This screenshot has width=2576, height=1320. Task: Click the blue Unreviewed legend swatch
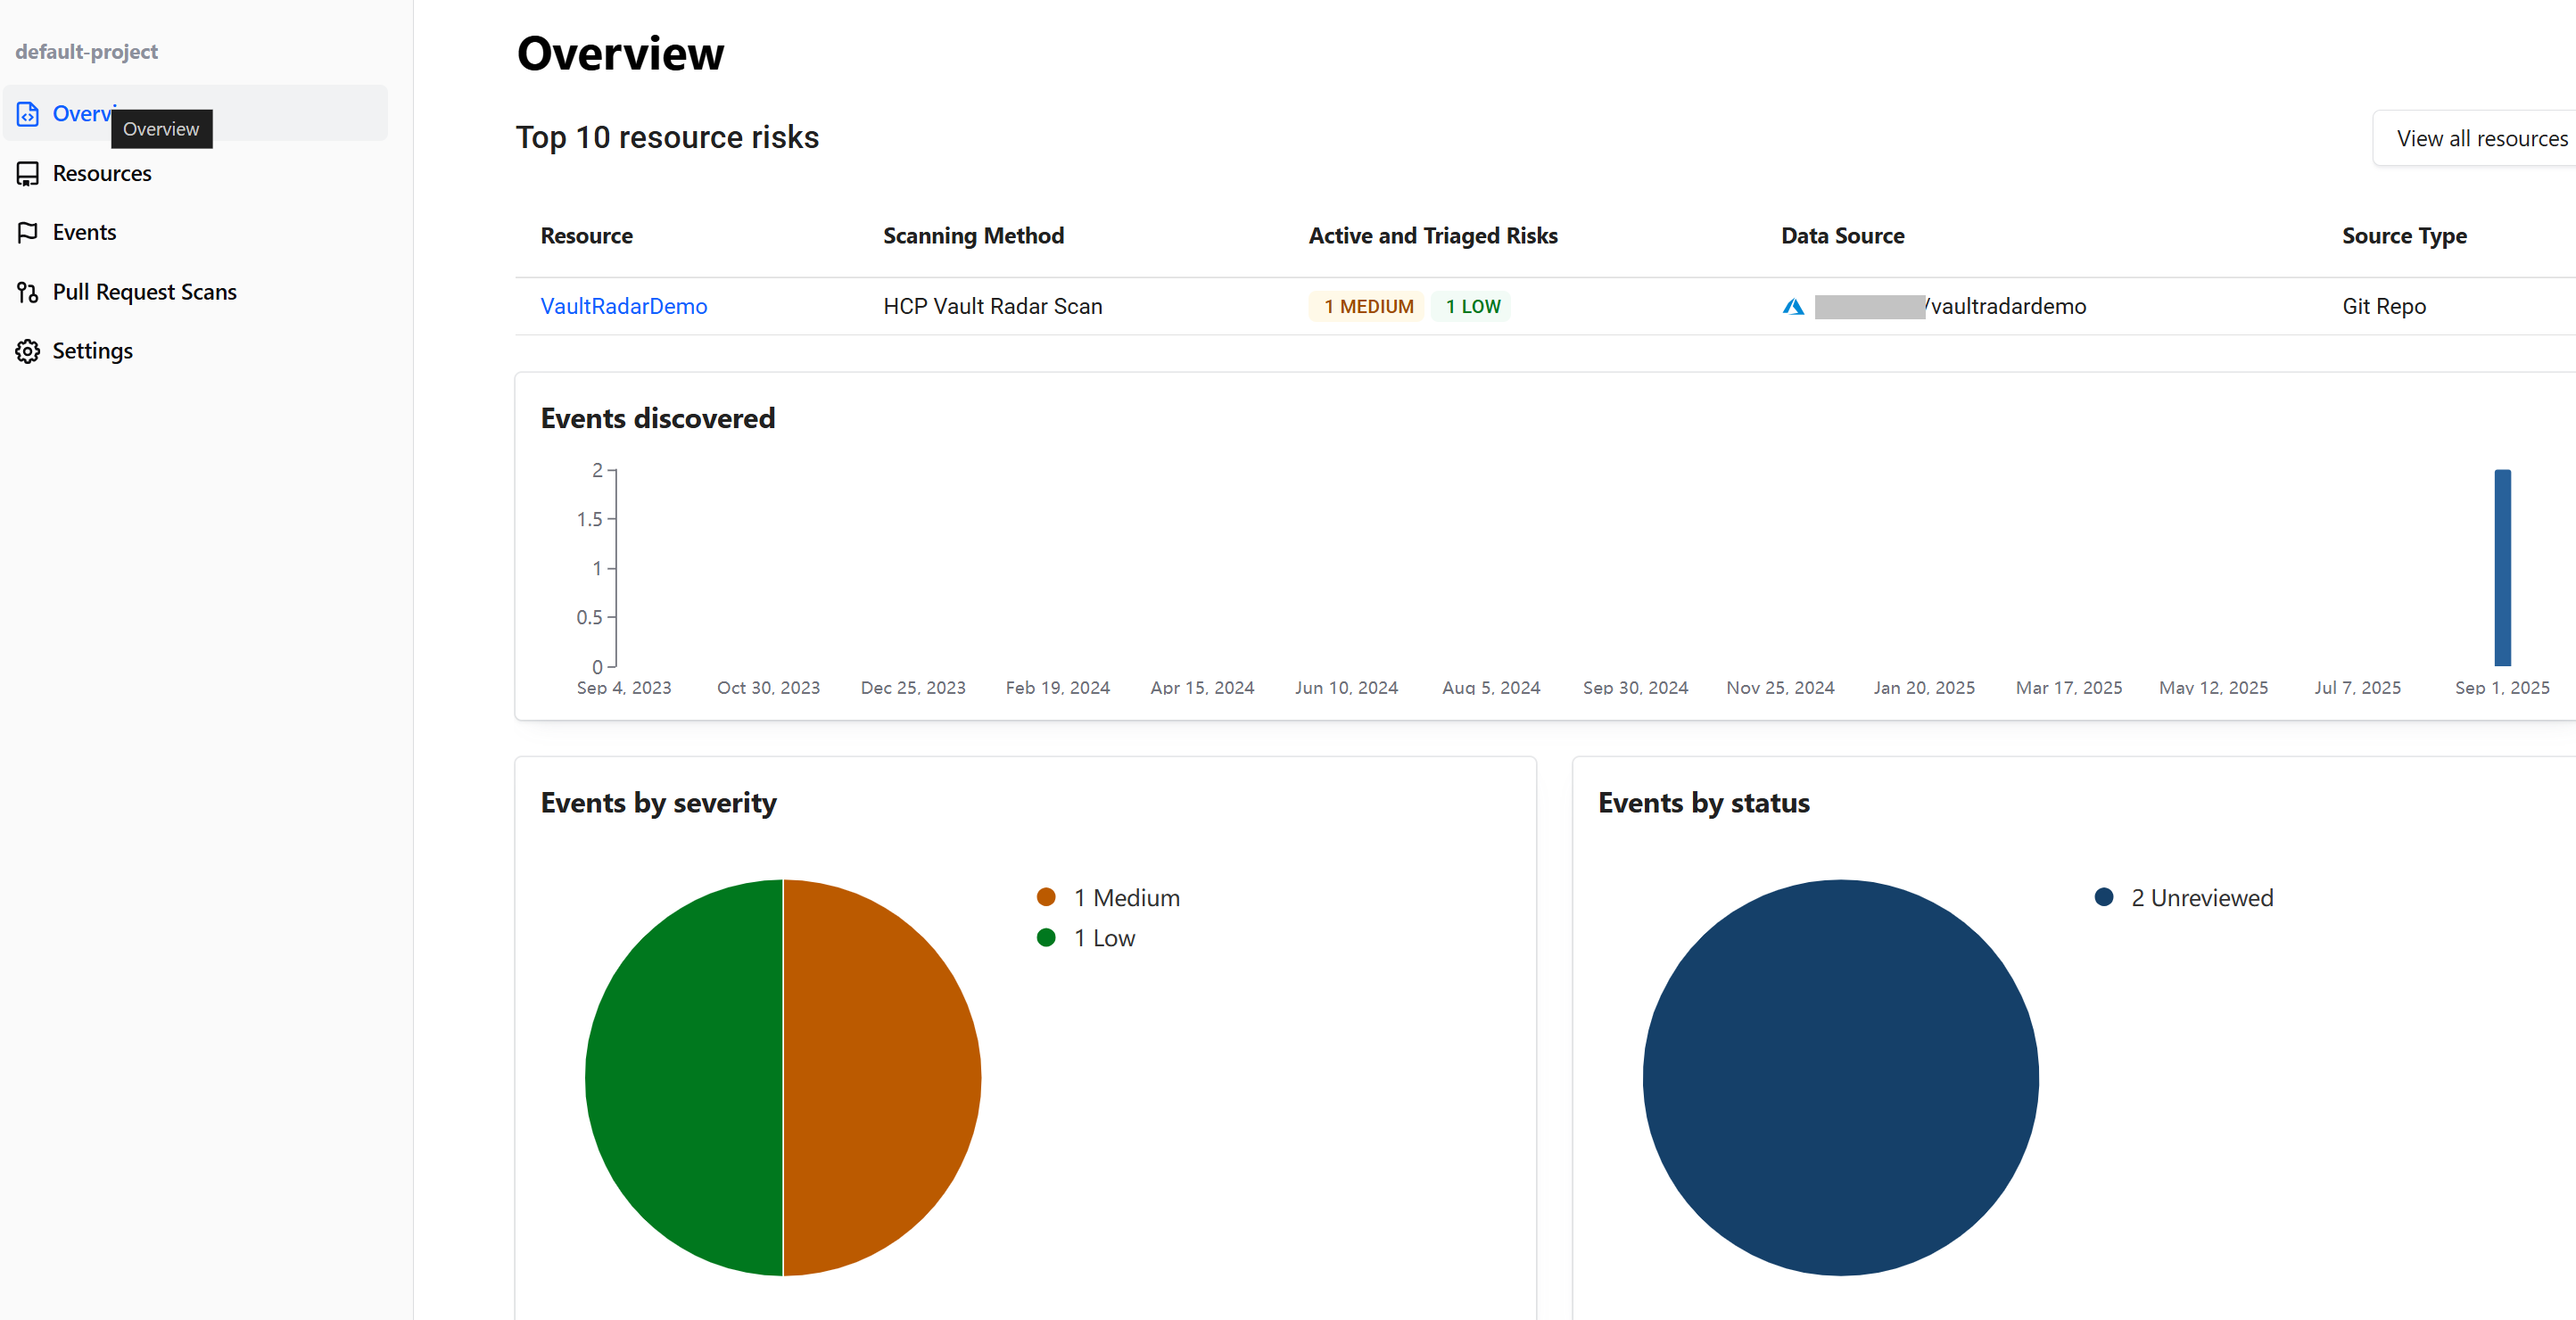click(2103, 897)
